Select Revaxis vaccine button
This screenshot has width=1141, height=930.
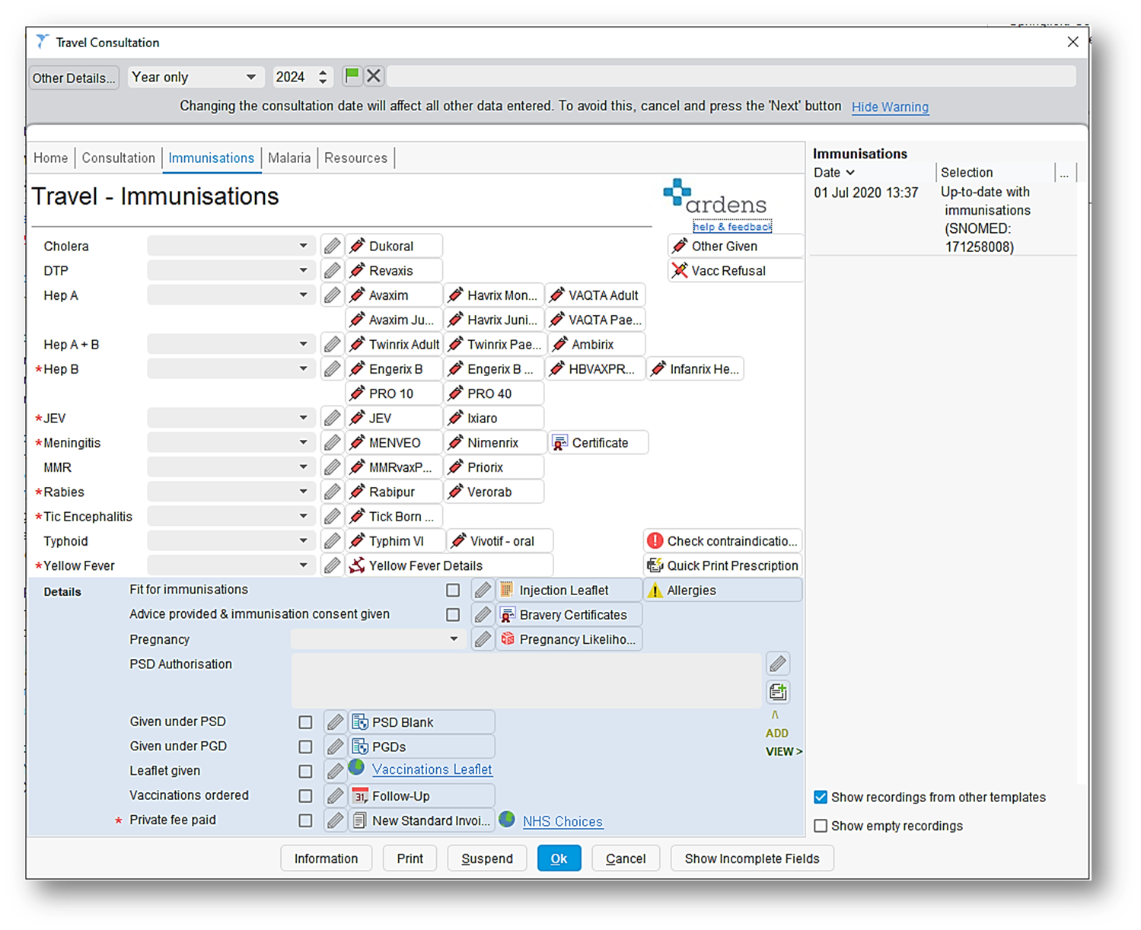point(394,270)
